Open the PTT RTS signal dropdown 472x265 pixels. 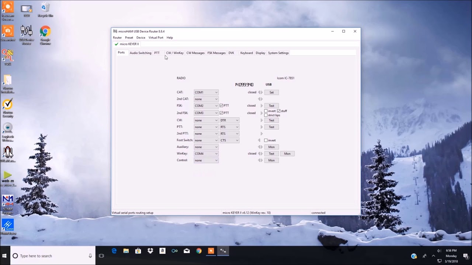pos(229,127)
